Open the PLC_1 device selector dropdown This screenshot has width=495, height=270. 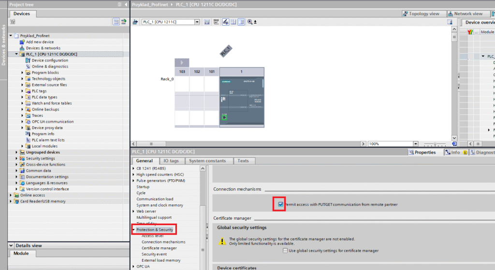(197, 22)
